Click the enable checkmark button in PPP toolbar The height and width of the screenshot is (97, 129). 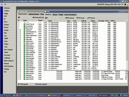[x=54, y=18]
